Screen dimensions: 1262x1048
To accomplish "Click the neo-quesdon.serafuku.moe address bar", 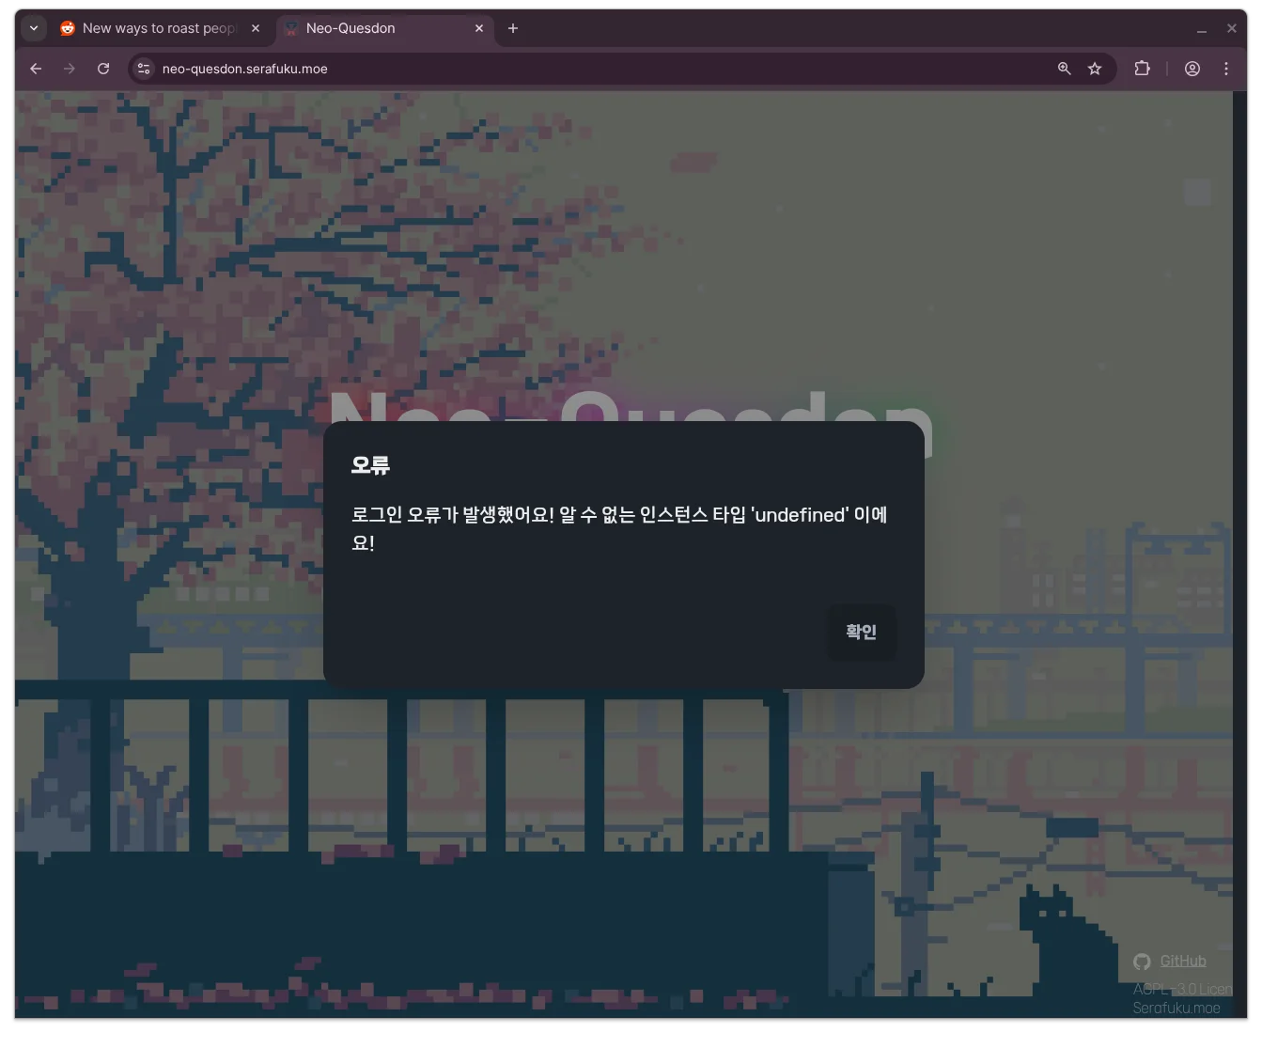I will tap(564, 69).
